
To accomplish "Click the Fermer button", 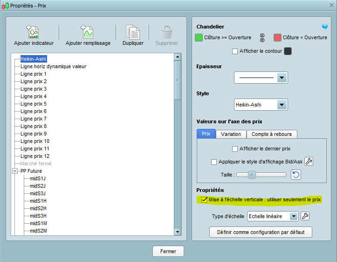I will coord(168,251).
